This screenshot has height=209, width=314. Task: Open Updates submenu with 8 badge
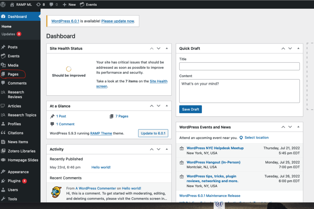pyautogui.click(x=11, y=34)
